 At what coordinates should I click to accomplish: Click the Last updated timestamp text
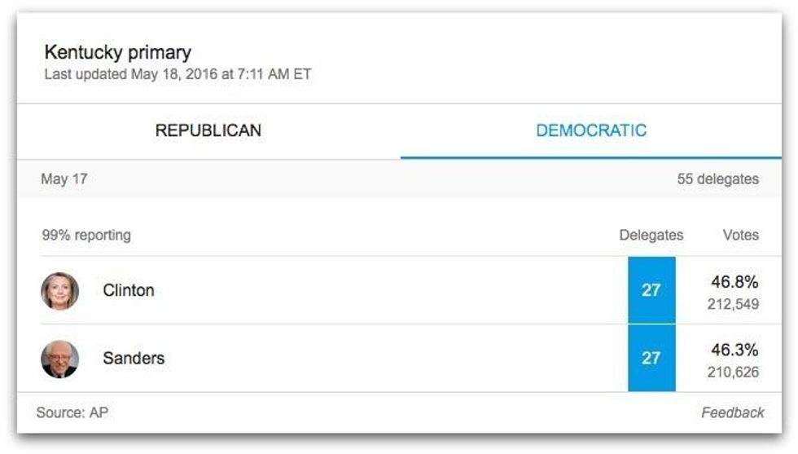point(178,75)
